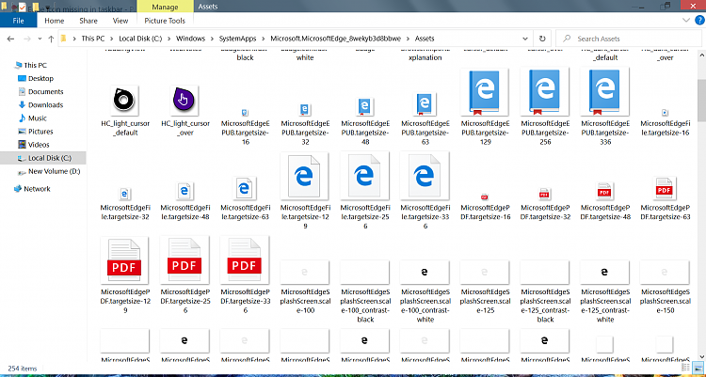Open the Share ribbon tab

coord(88,21)
